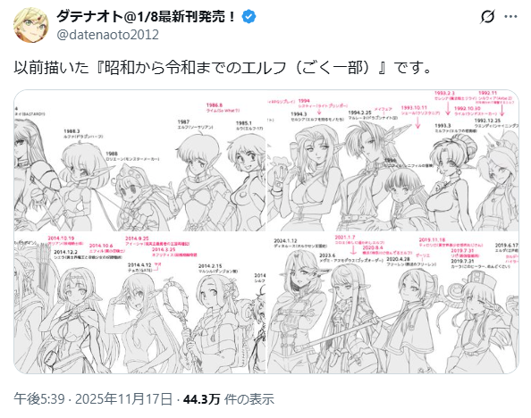
Task: Click the 午後5:39 post timestamp
Action: pyautogui.click(x=39, y=399)
